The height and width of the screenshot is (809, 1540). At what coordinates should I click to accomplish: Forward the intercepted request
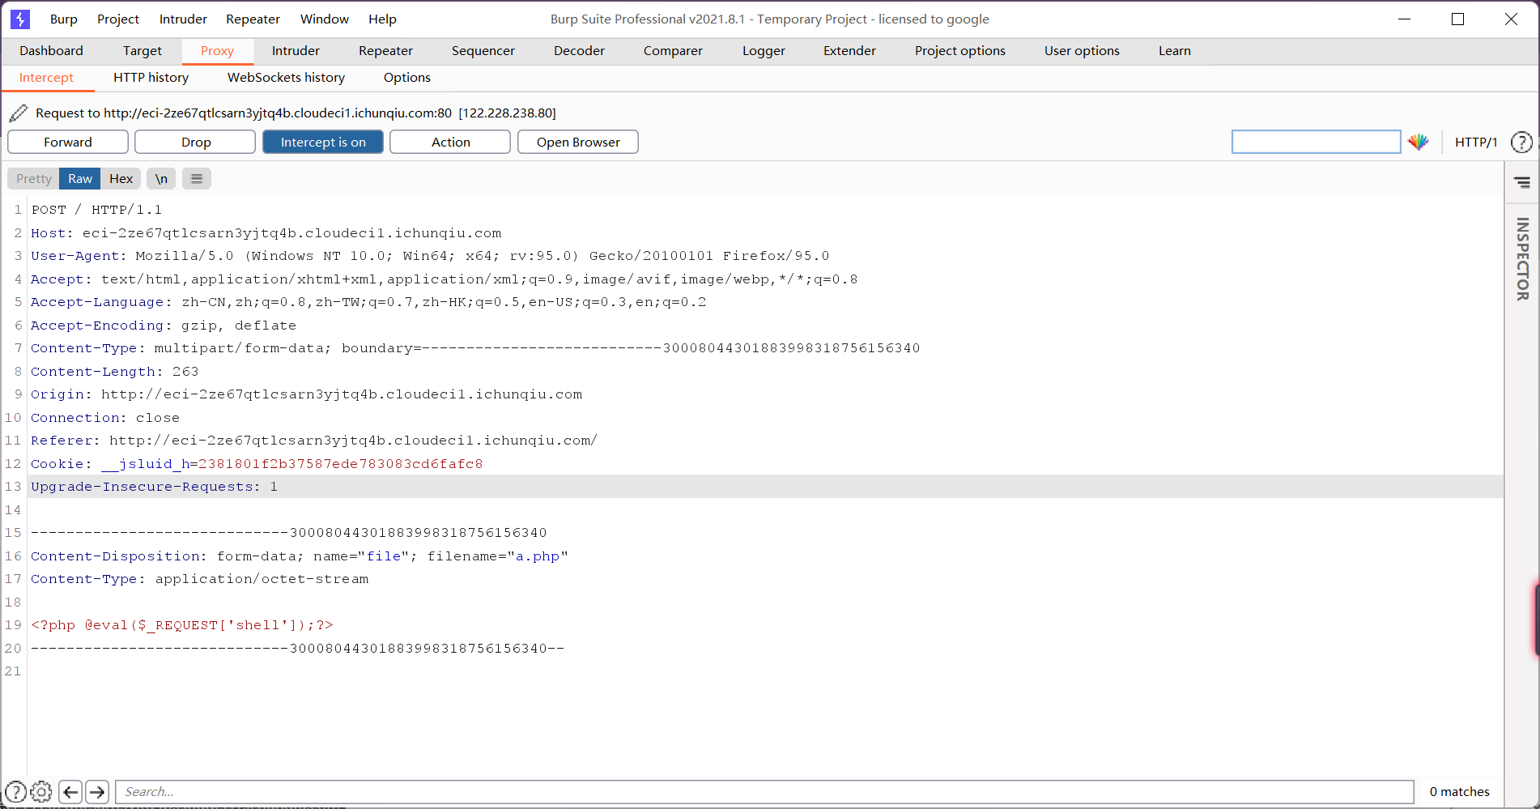point(68,142)
